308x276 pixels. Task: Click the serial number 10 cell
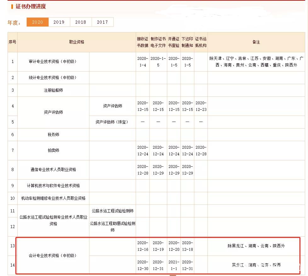coord(13,198)
